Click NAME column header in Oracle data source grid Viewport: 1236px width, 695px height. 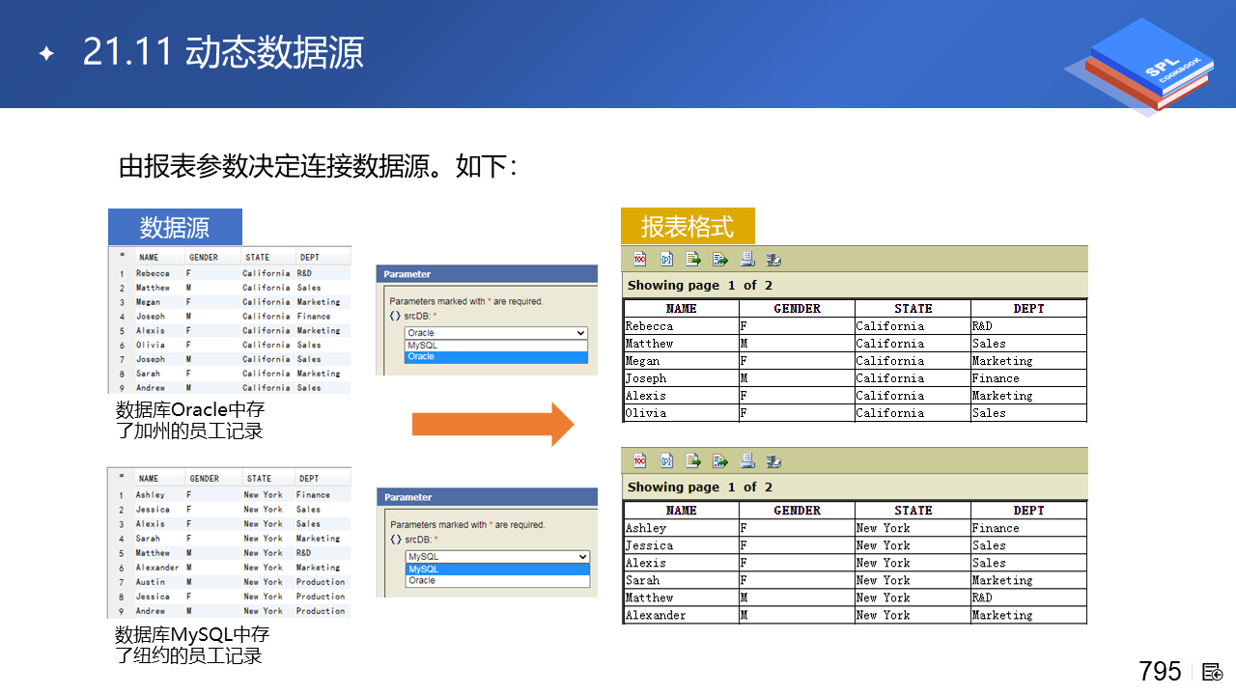click(x=149, y=258)
